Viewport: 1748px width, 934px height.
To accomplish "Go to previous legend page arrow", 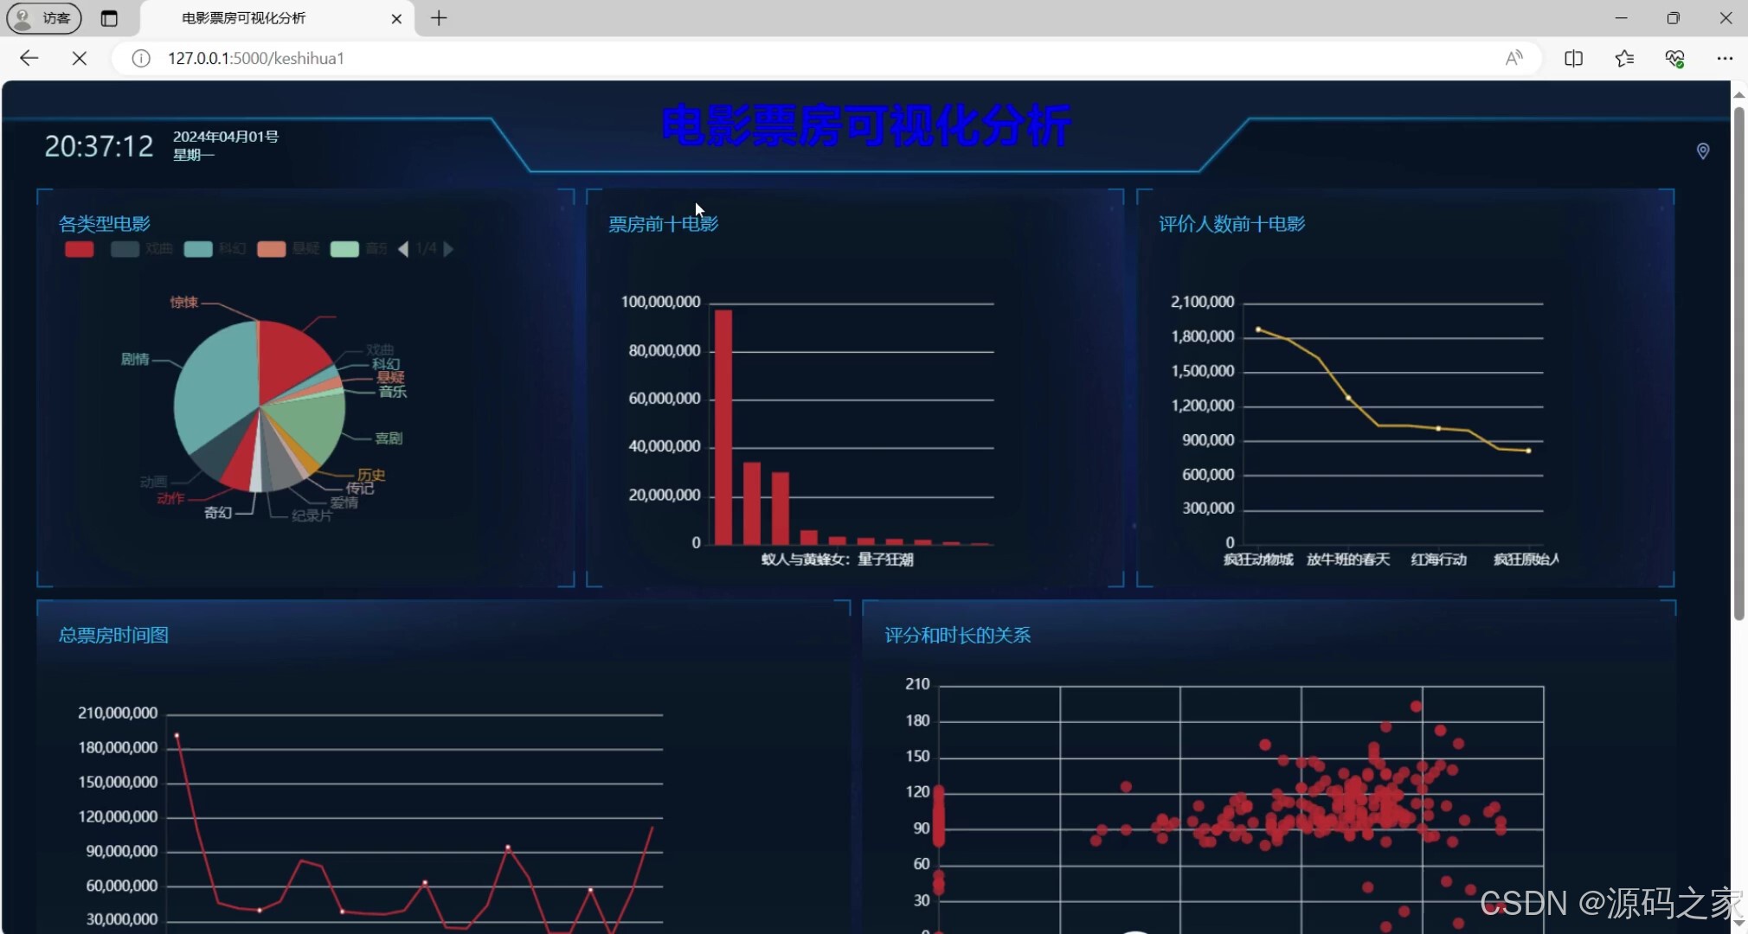I will 403,249.
